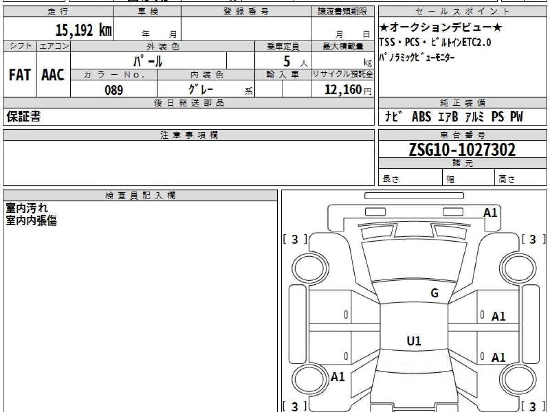Screen dimensions: 550x412
Task: Click the 諸元 header
Action: point(462,163)
